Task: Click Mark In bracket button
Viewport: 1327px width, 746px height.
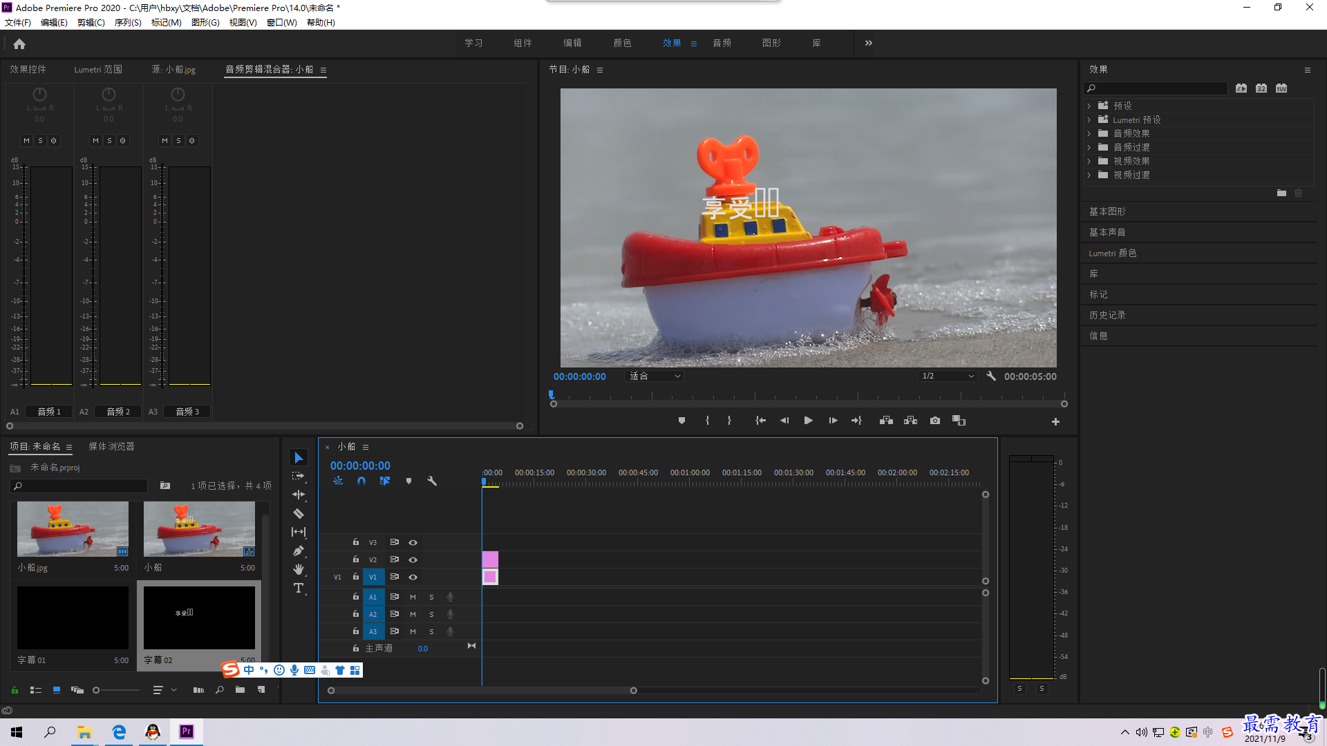Action: click(707, 421)
